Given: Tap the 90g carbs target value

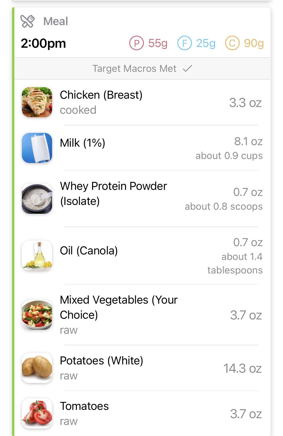Looking at the screenshot, I should click(x=254, y=43).
